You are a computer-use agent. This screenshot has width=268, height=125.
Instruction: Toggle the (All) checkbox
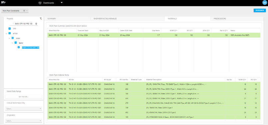click(x=10, y=29)
